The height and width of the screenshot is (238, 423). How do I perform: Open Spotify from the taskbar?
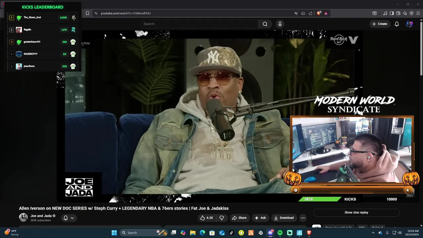tap(280, 233)
